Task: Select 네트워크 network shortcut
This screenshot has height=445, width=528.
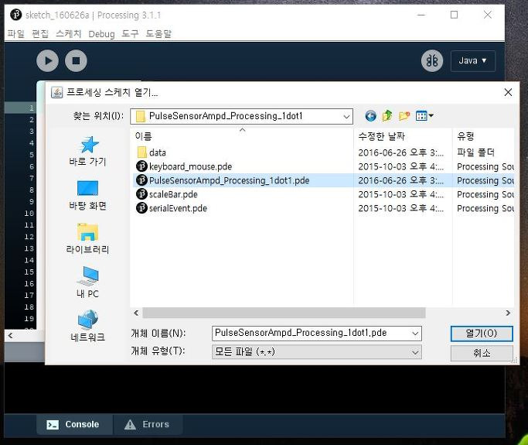Action: [87, 326]
